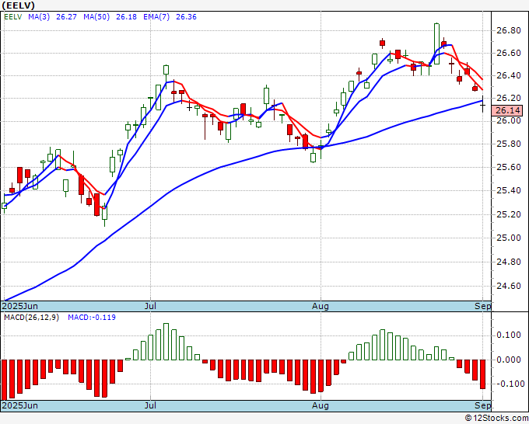Click the 26.60 price axis label
The image size is (529, 424).
tap(509, 54)
